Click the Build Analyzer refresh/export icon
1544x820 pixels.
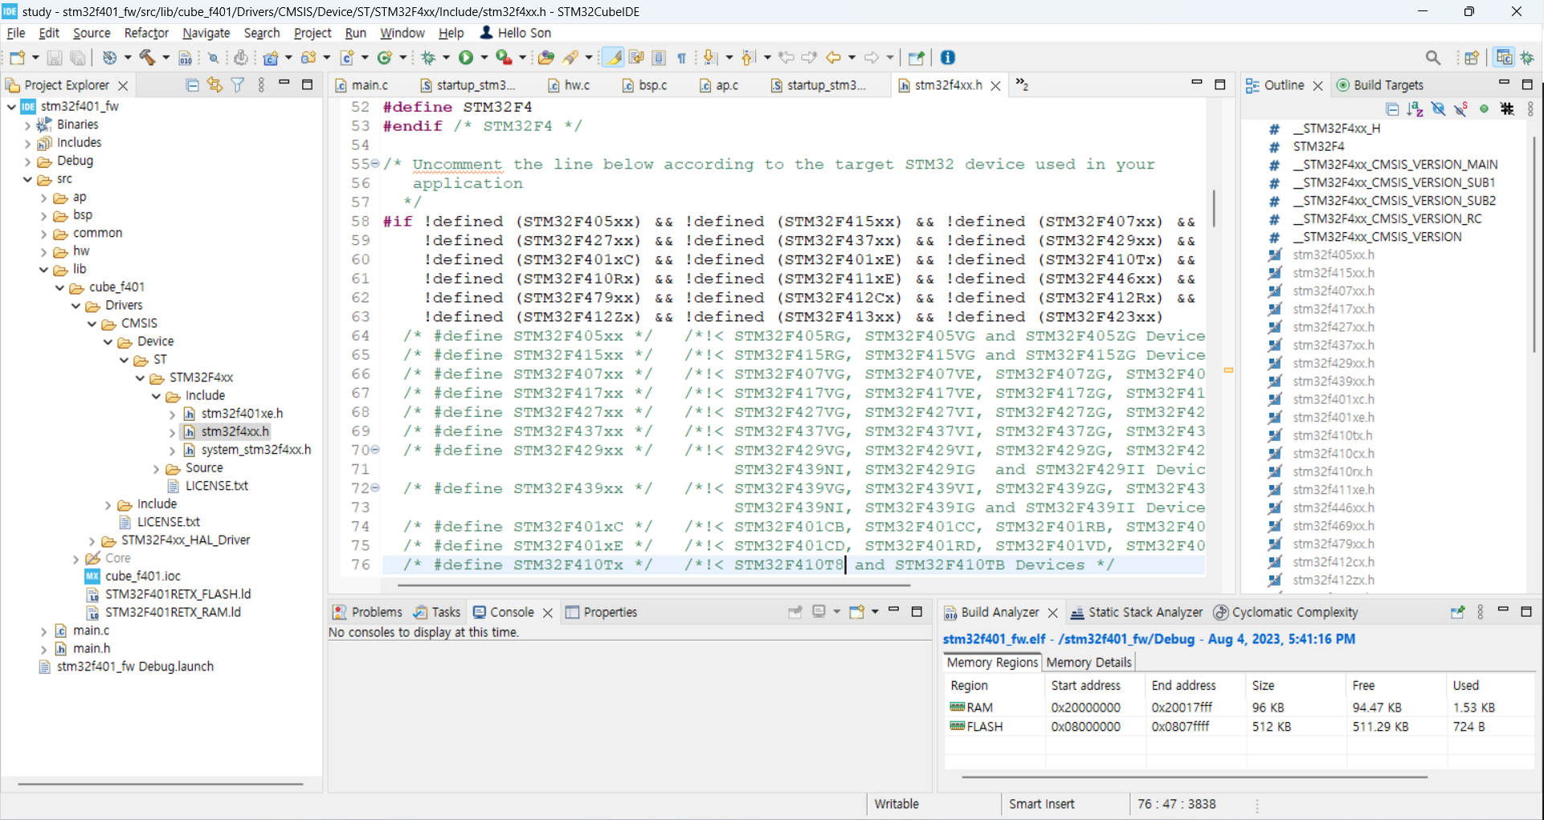(1457, 612)
